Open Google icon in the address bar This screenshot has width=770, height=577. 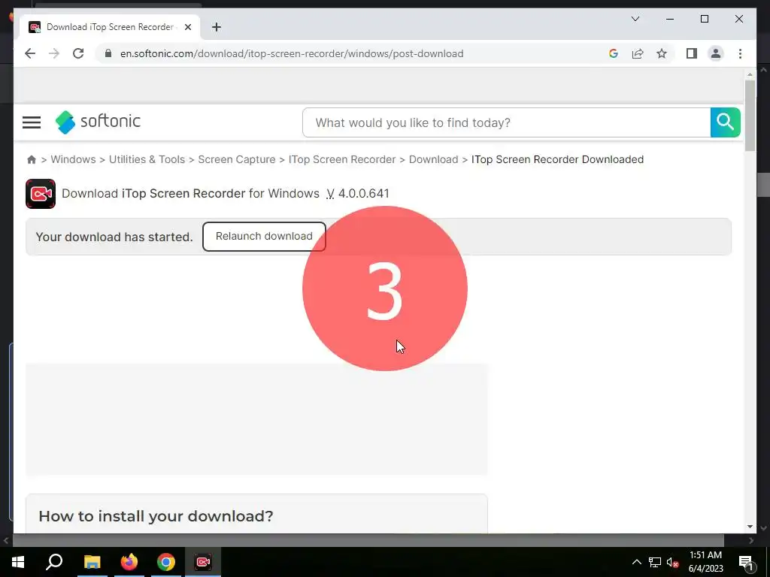(614, 53)
